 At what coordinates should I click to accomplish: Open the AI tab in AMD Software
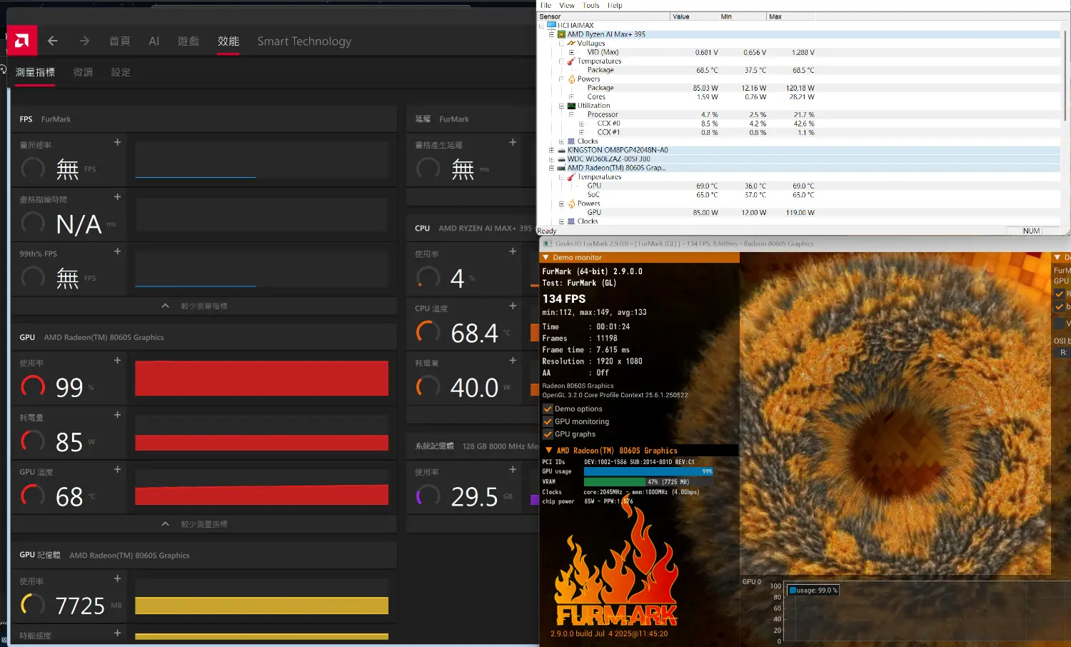[154, 41]
